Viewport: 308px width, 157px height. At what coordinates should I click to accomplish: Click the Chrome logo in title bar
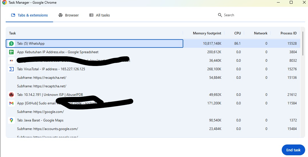(5, 3)
